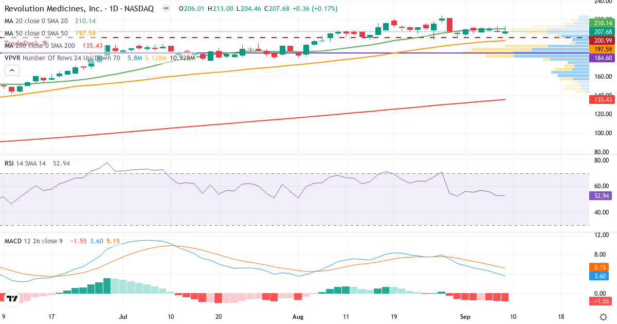This screenshot has width=617, height=324.
Task: Click the Jul label on time axis
Action: (123, 317)
